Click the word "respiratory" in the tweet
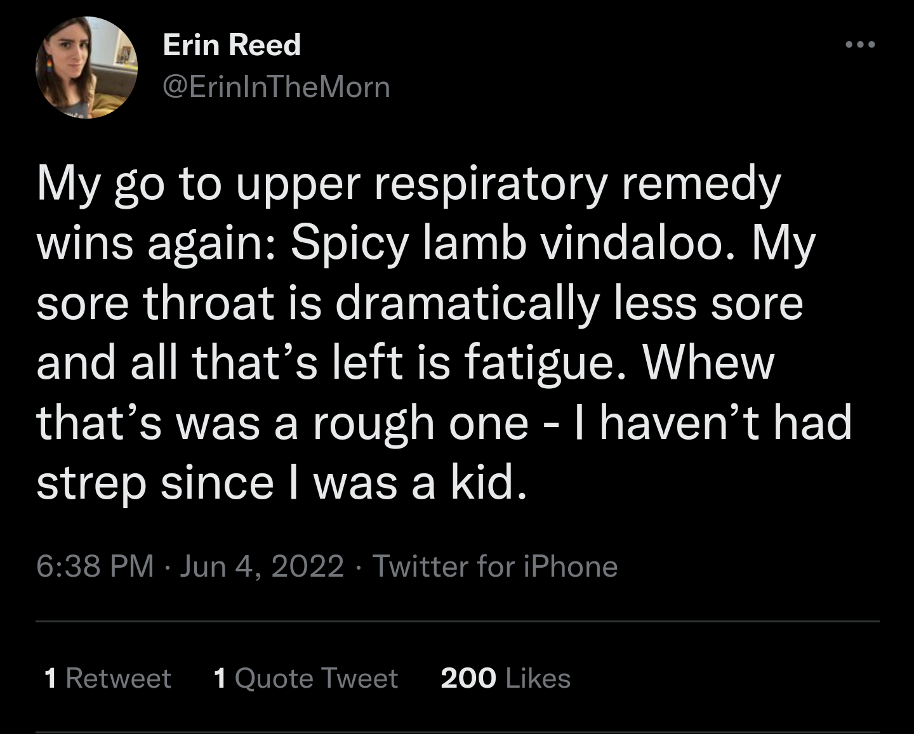 (x=491, y=184)
